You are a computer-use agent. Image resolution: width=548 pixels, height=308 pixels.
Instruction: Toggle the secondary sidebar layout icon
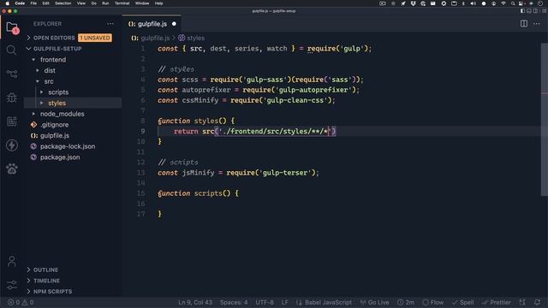pyautogui.click(x=535, y=11)
